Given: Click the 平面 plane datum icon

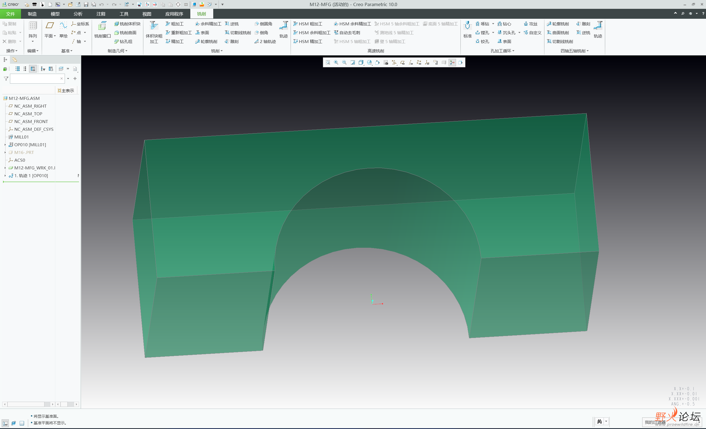Looking at the screenshot, I should (x=49, y=25).
